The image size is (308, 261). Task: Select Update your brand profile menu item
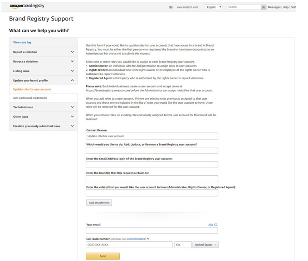point(43,80)
